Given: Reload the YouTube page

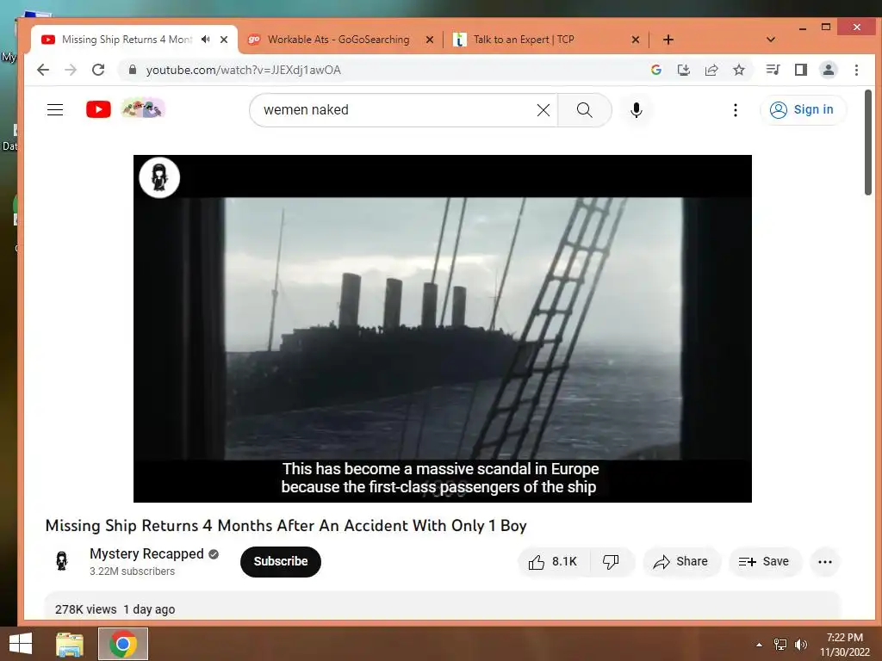Looking at the screenshot, I should click(x=98, y=70).
